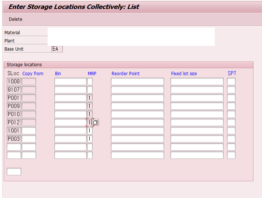Image resolution: width=262 pixels, height=198 pixels.
Task: Click the focused MRP field in row P012
Action: coord(90,122)
